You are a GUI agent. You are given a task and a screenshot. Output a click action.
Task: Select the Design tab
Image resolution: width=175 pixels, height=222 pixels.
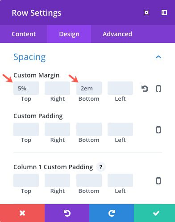pyautogui.click(x=69, y=34)
